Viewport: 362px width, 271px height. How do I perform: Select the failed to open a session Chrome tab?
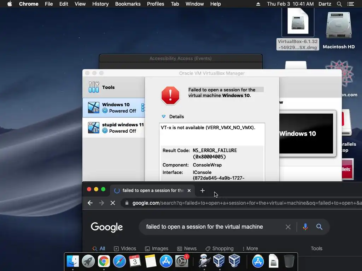(x=153, y=190)
